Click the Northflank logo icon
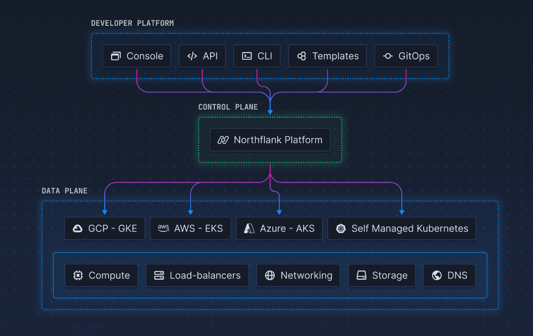The width and height of the screenshot is (533, 336). [223, 140]
